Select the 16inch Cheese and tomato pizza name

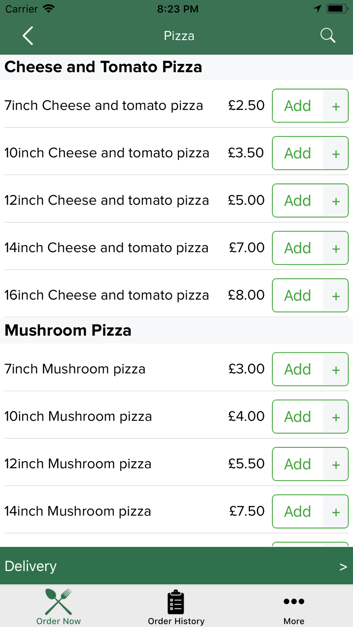pos(107,295)
